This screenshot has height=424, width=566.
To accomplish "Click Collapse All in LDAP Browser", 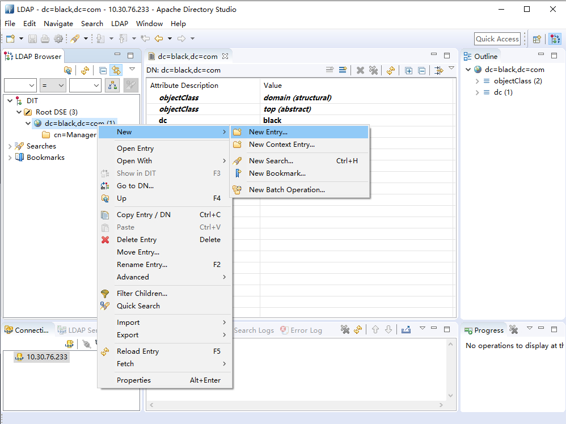I will (103, 70).
